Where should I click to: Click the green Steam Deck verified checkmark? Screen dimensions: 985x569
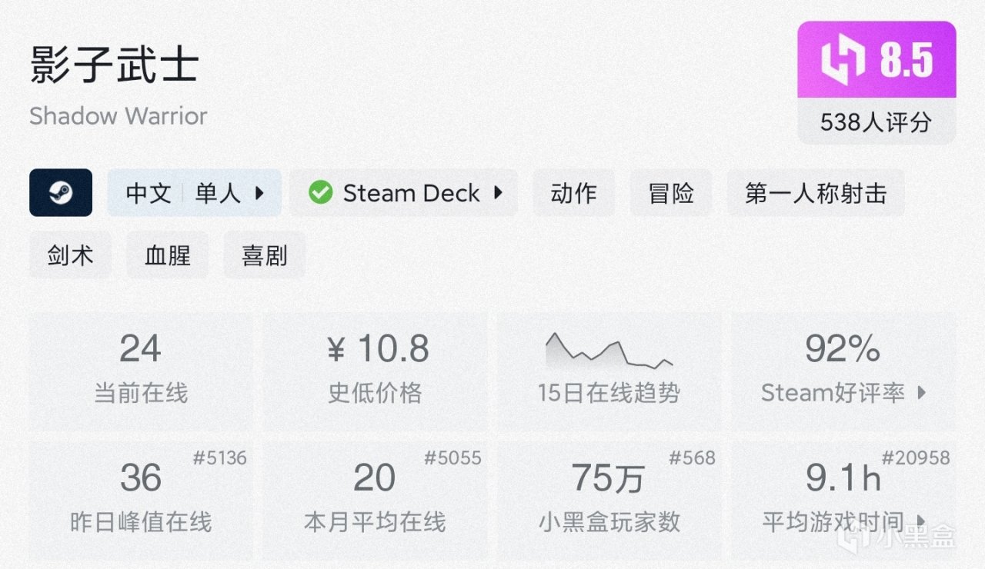click(x=320, y=193)
